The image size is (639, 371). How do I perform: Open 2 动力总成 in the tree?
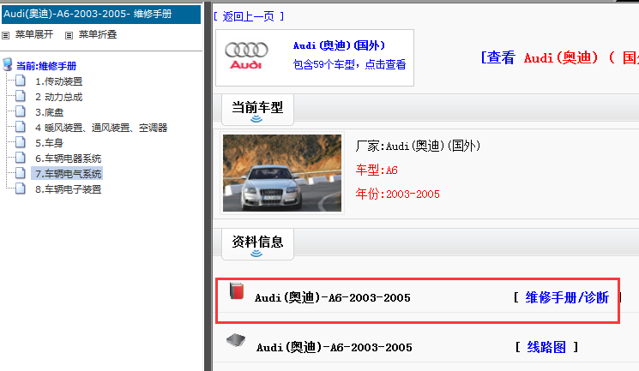click(x=58, y=97)
